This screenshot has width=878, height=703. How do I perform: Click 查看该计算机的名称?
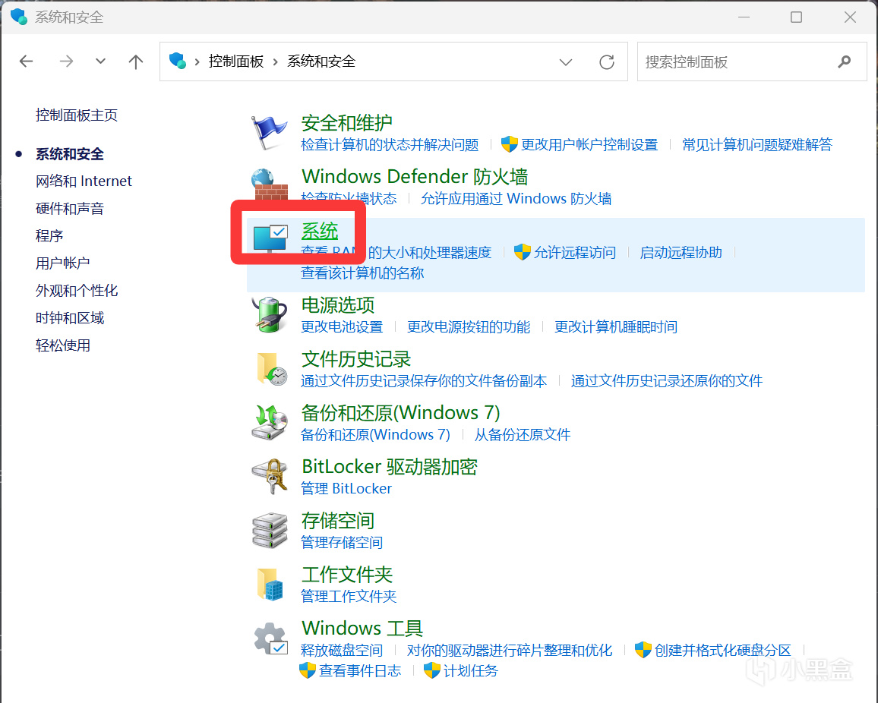pyautogui.click(x=362, y=273)
